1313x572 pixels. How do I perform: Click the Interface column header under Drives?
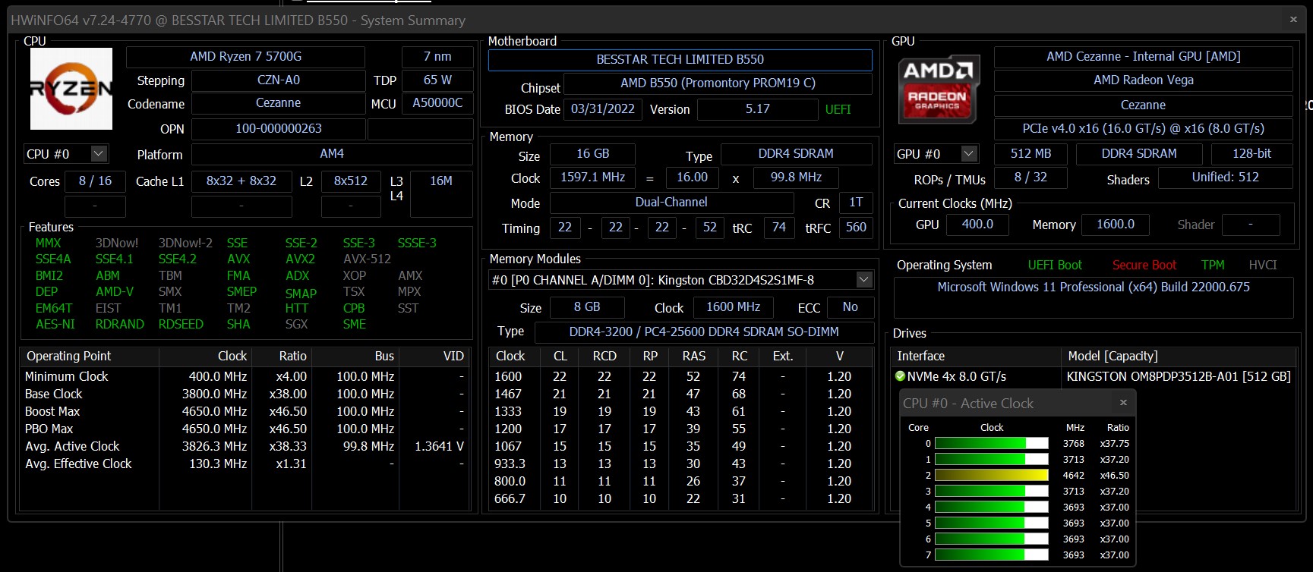click(976, 357)
